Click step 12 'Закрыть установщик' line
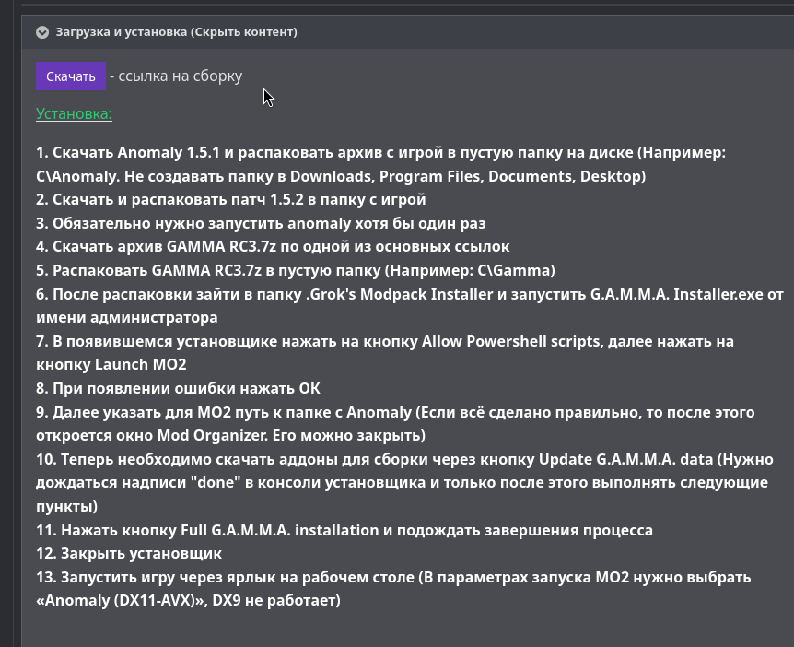This screenshot has width=794, height=647. point(129,554)
